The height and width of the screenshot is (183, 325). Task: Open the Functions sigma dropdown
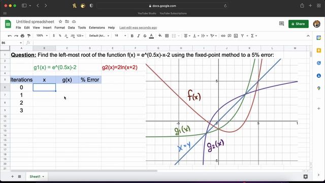254,36
